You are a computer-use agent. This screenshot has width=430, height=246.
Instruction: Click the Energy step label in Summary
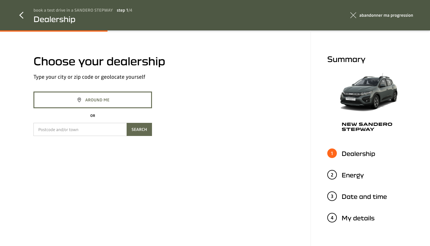[353, 175]
